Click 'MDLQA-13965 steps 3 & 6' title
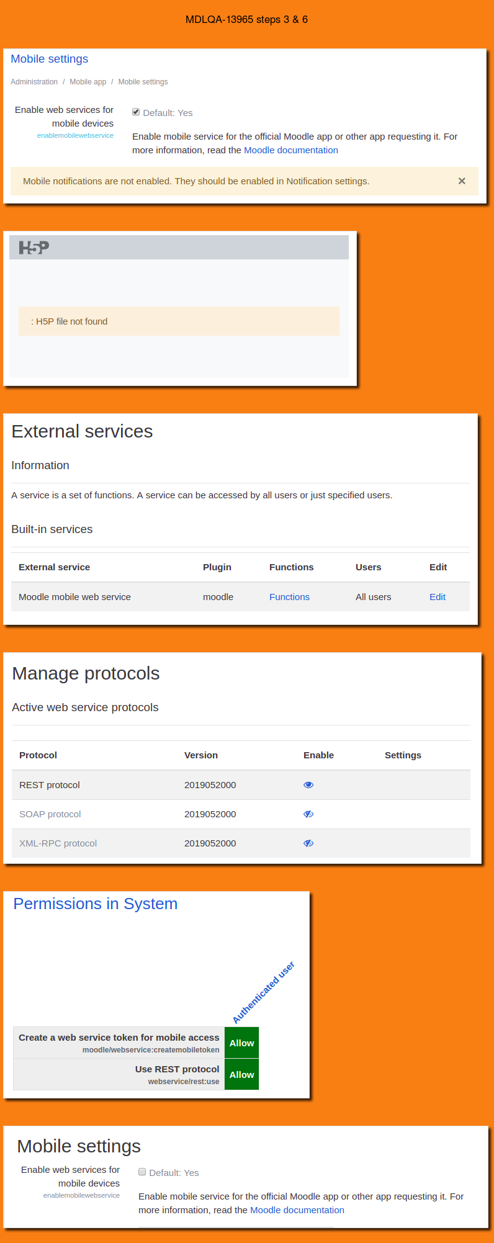 [x=247, y=20]
